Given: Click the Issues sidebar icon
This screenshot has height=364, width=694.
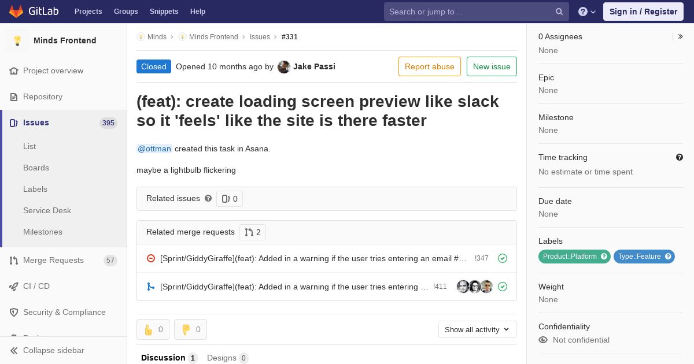Looking at the screenshot, I should [x=14, y=122].
